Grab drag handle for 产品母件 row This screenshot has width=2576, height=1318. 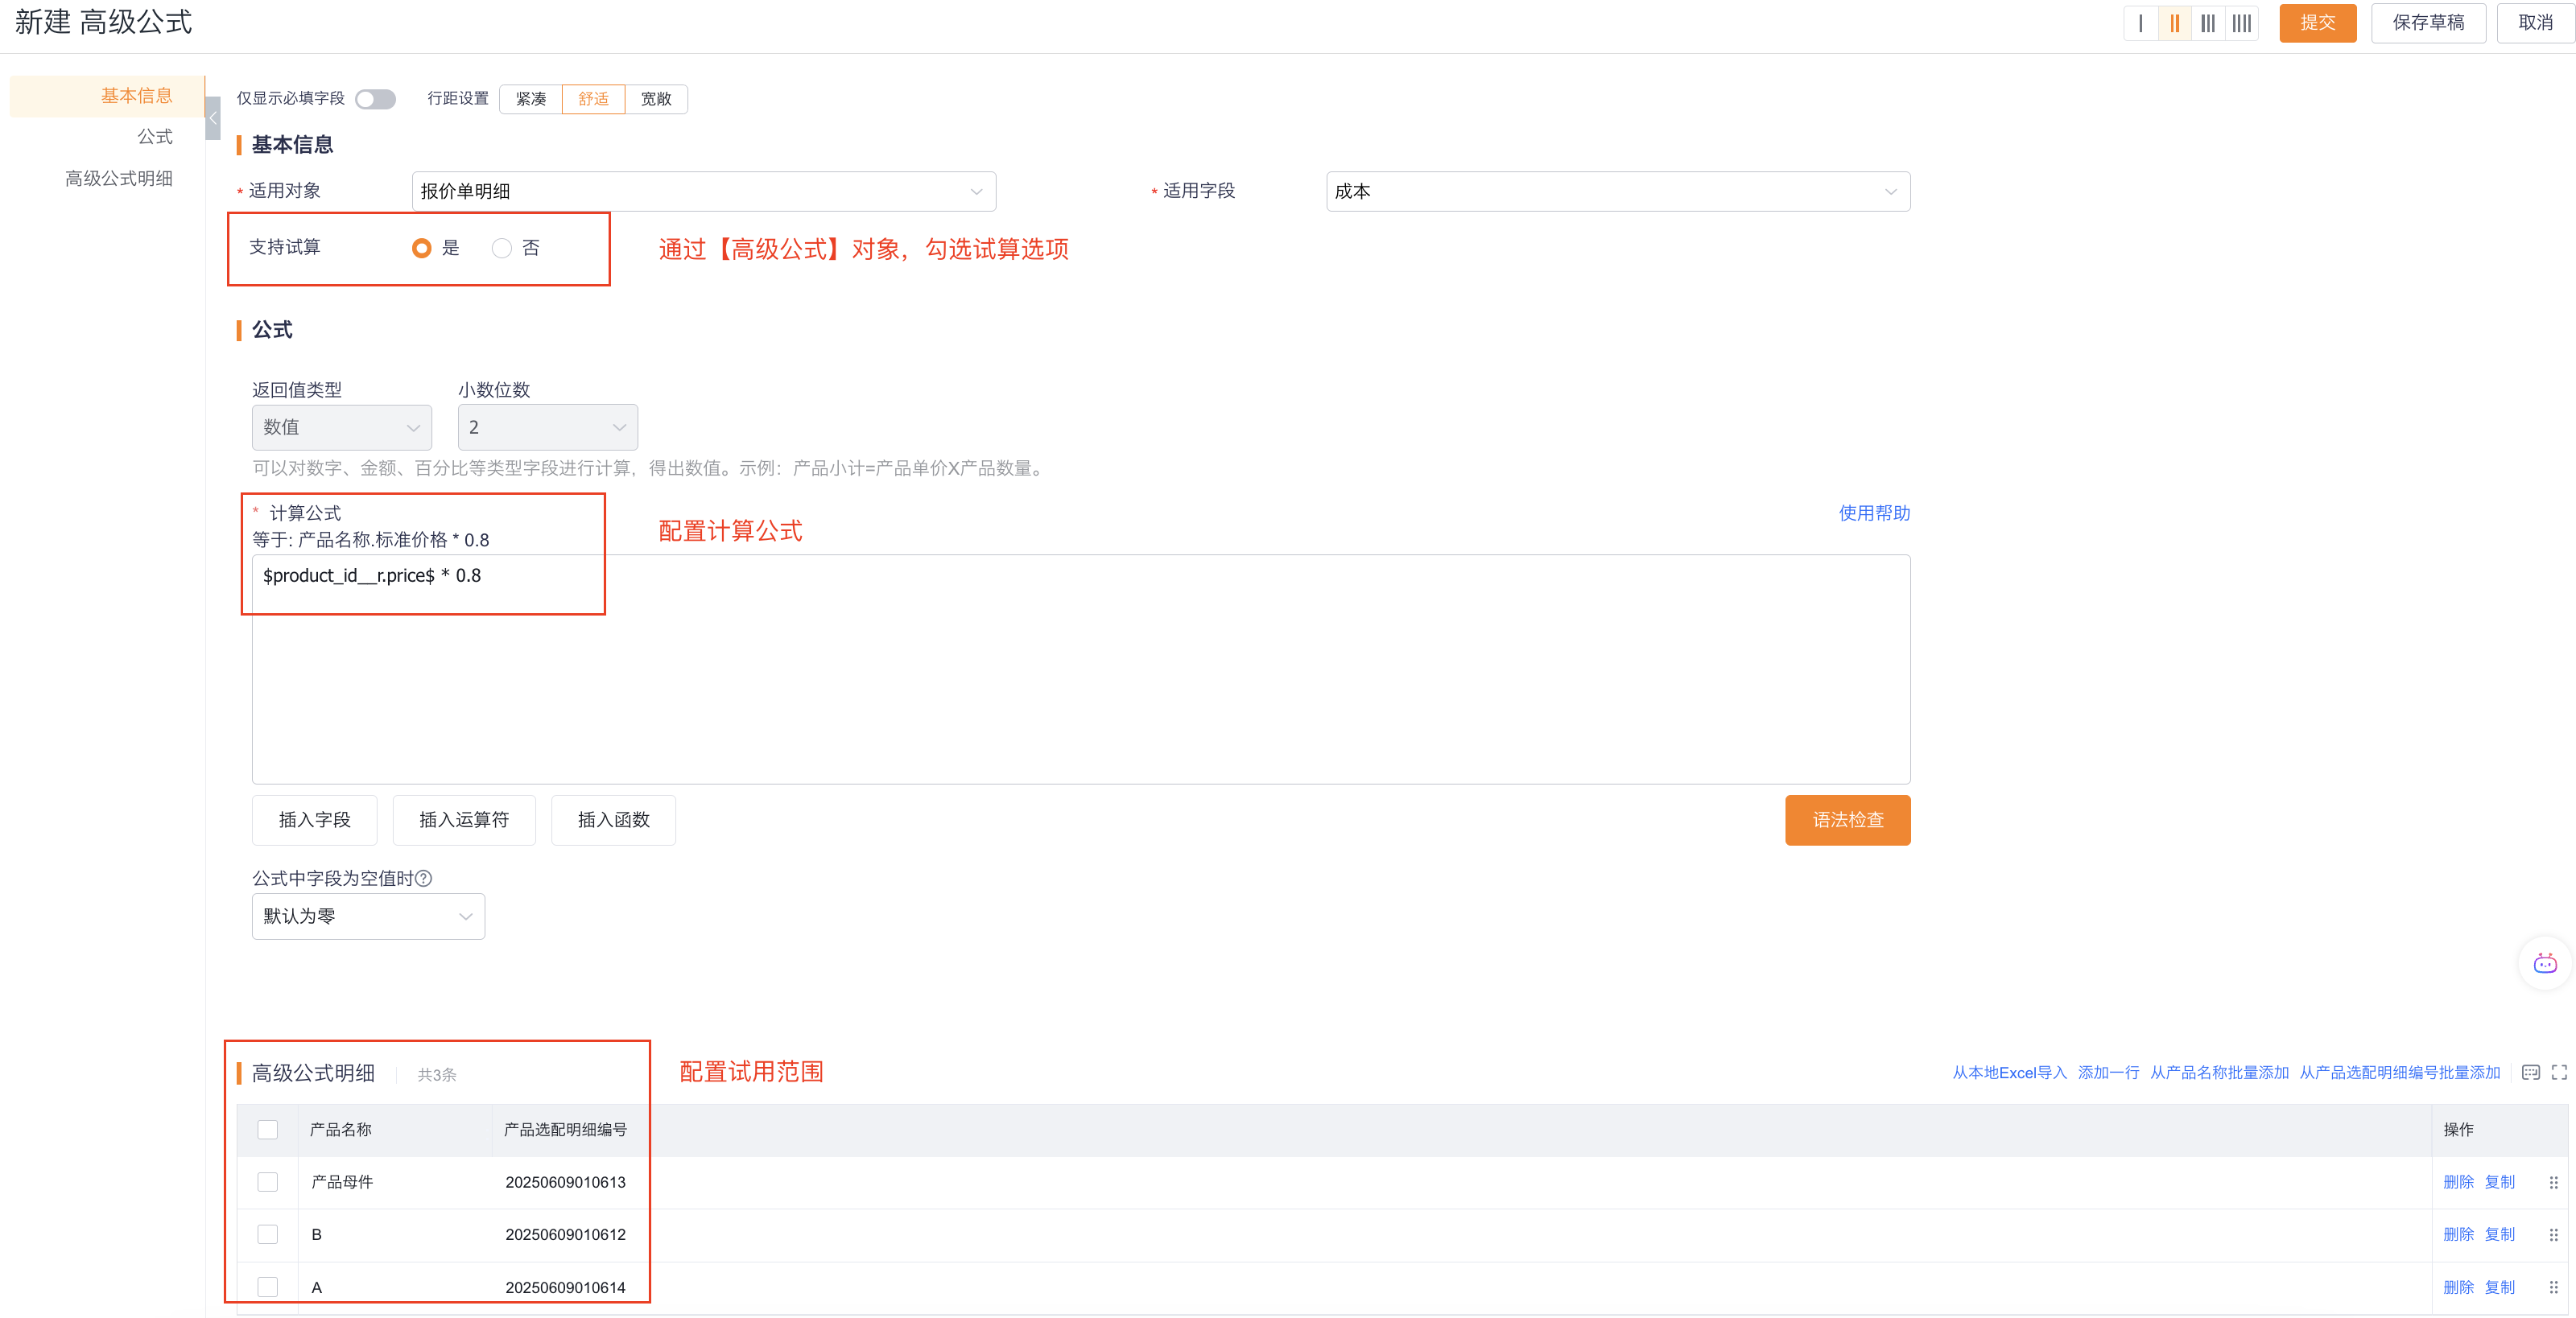tap(2553, 1182)
